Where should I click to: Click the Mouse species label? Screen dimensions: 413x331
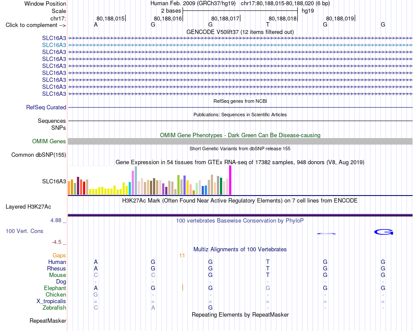(57, 275)
